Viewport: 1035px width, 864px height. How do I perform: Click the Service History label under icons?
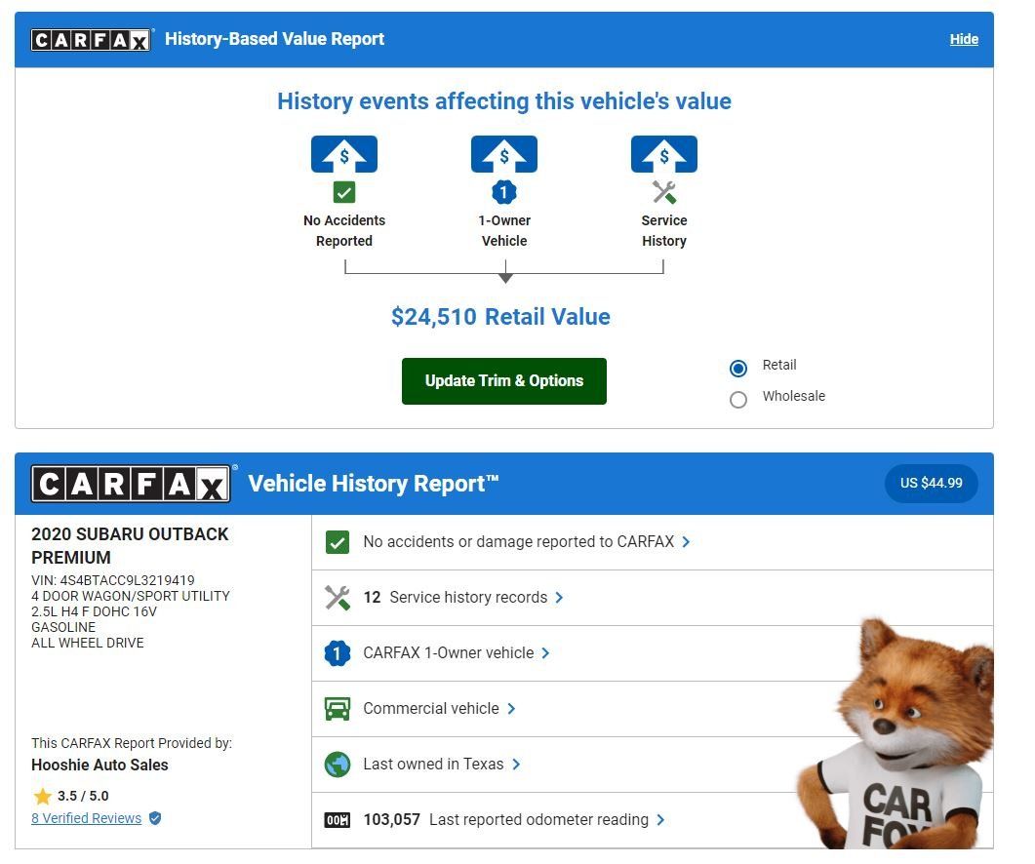pyautogui.click(x=664, y=230)
